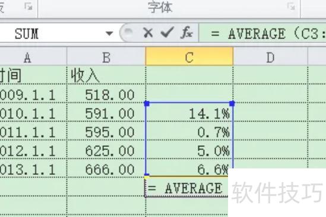This screenshot has height=217, width=326.
Task: Select the date cell ending 013.1.1
Action: pos(33,168)
